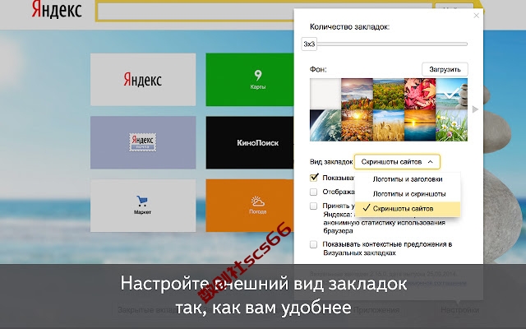The width and height of the screenshot is (526, 329).
Task: Choose the sunlit fallen leaves background
Action: click(x=357, y=125)
